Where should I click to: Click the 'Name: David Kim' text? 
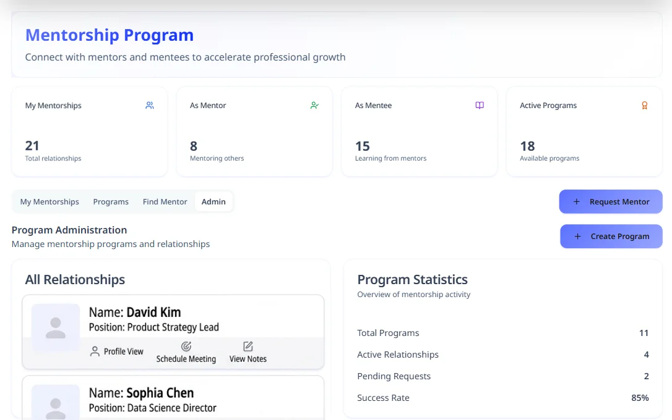[x=135, y=312]
